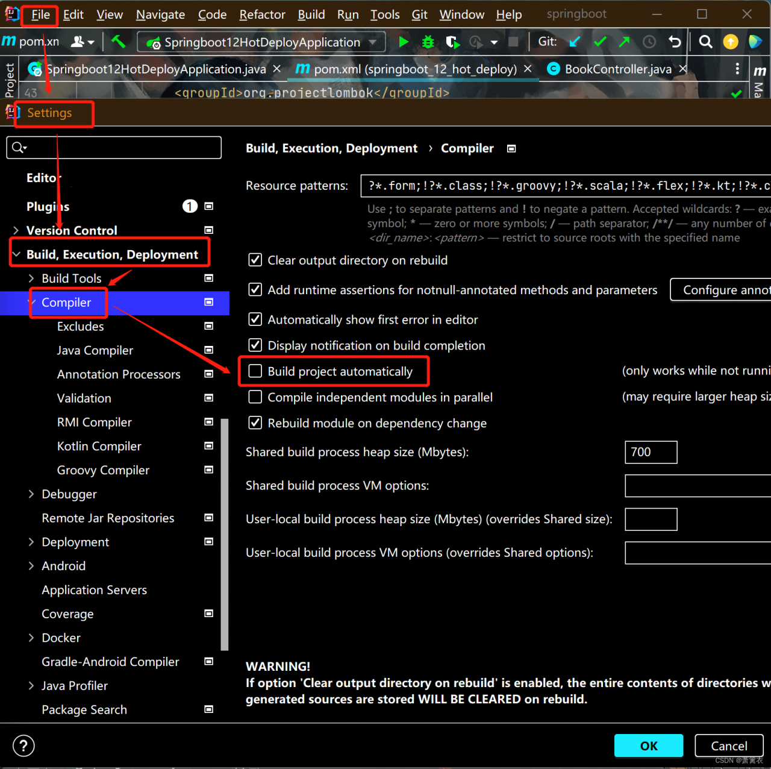Start debugging with the green bug icon

click(428, 42)
